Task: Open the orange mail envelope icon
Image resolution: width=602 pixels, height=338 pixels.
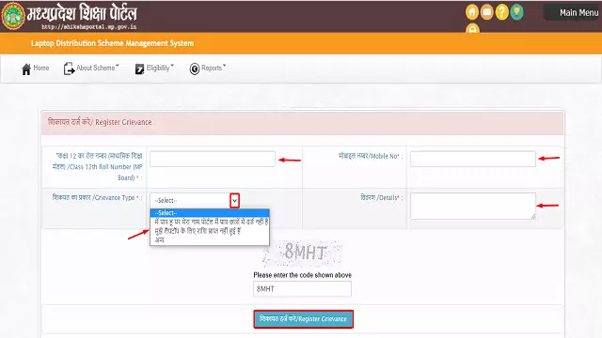Action: coord(487,12)
